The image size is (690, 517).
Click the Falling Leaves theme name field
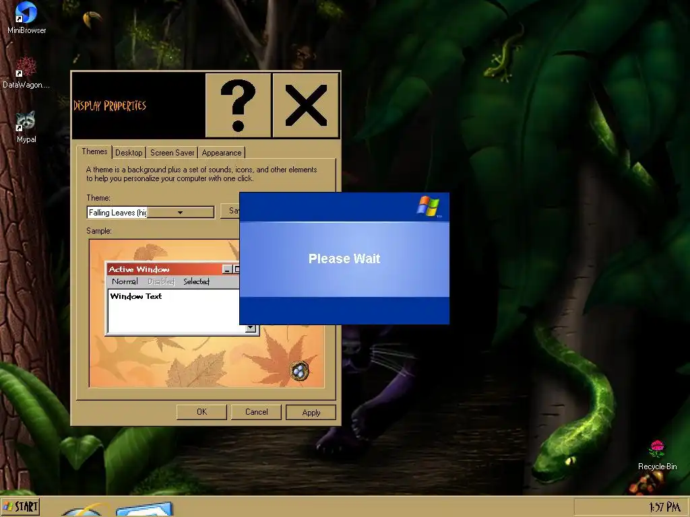(117, 212)
